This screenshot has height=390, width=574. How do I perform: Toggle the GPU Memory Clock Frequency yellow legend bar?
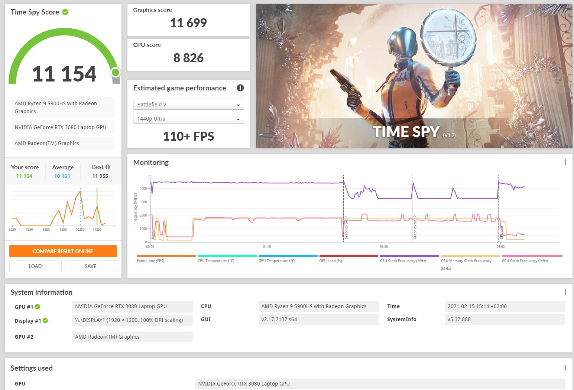tap(470, 256)
